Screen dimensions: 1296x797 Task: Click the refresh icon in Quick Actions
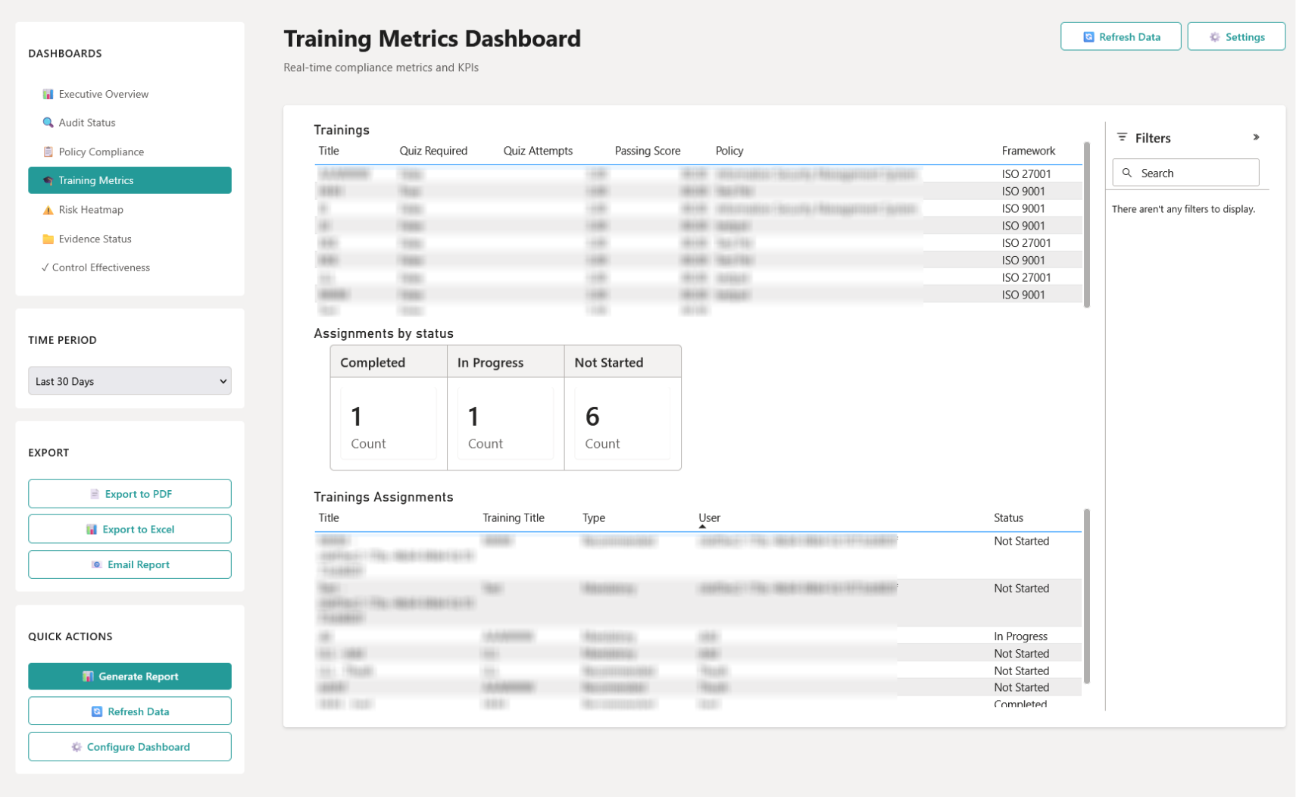(x=97, y=711)
